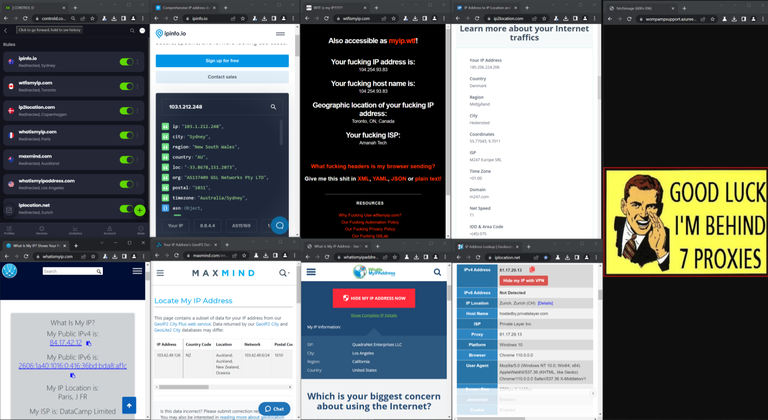Copy the public IPv4 address 84.17.42.12

(x=89, y=343)
